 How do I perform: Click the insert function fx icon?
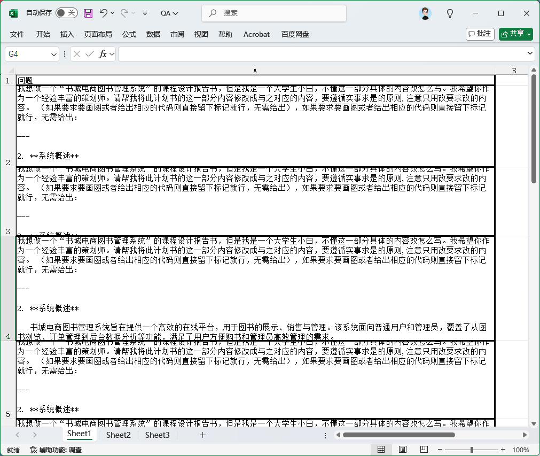tap(103, 54)
